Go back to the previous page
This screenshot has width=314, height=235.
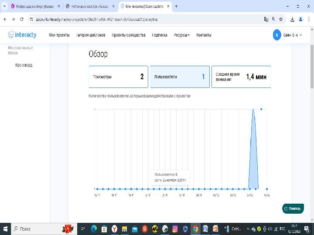click(5, 19)
